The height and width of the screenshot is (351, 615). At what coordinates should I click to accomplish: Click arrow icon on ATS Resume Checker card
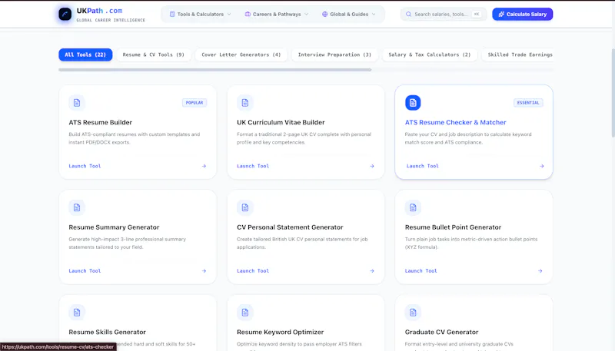tap(542, 166)
